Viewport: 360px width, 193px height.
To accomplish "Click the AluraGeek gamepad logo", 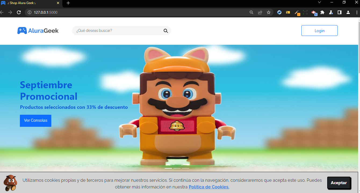I will [22, 31].
